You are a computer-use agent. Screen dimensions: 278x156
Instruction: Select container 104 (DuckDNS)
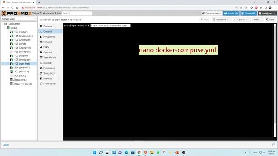click(23, 48)
